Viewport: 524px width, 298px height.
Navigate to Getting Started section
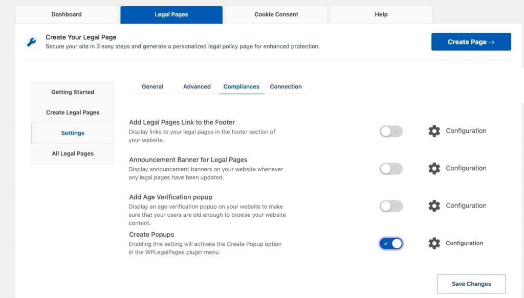pos(72,92)
